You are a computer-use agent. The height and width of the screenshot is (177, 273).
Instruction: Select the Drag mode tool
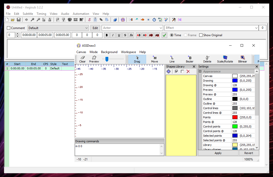click(x=137, y=59)
